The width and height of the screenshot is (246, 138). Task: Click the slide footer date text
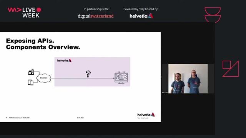coord(80,118)
